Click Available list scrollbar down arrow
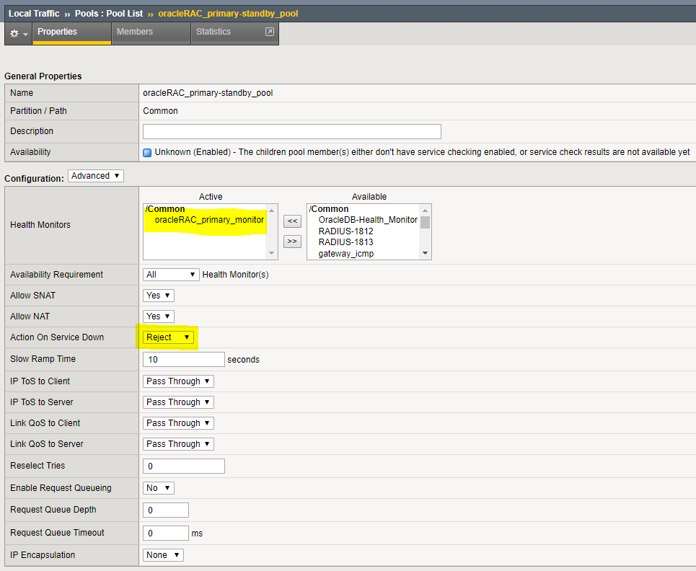The image size is (696, 571). pyautogui.click(x=426, y=253)
